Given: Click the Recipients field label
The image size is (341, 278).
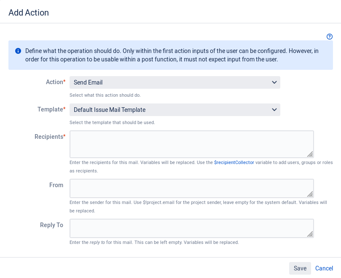Looking at the screenshot, I should [50, 137].
